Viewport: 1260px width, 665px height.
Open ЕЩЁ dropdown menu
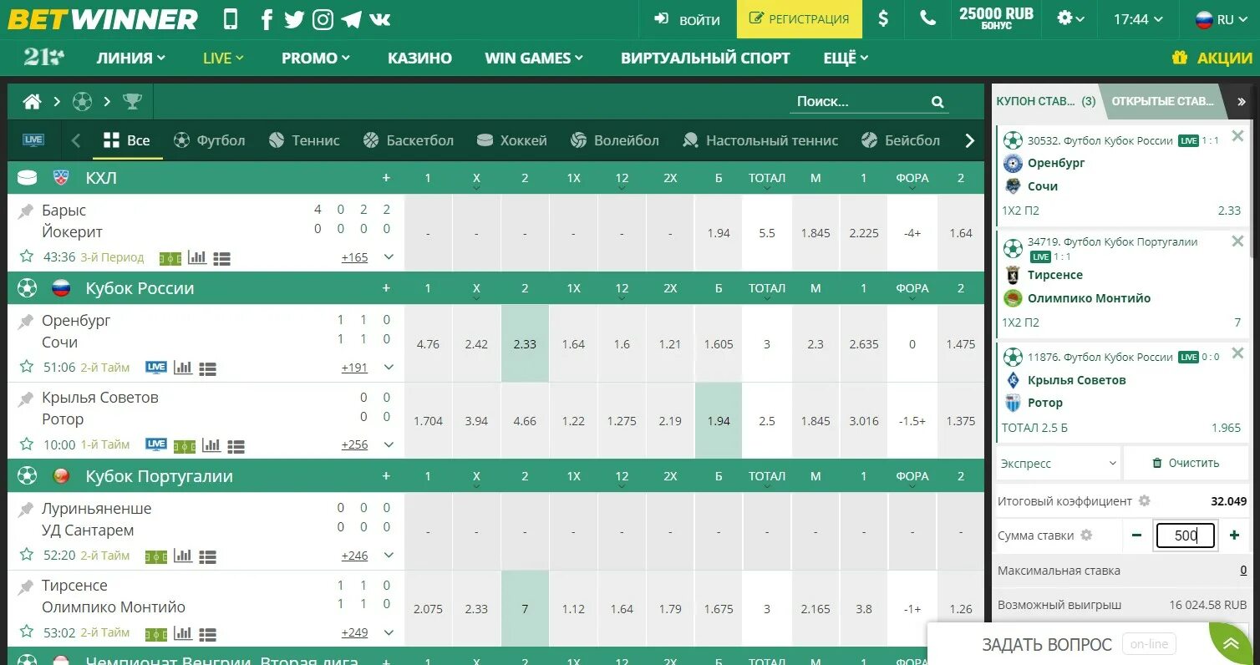(846, 58)
